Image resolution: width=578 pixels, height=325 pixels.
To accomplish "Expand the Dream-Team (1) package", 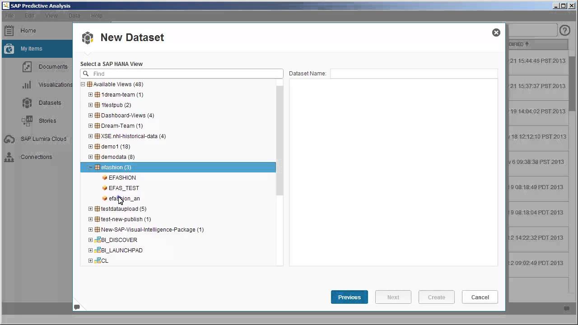I will 91,126.
